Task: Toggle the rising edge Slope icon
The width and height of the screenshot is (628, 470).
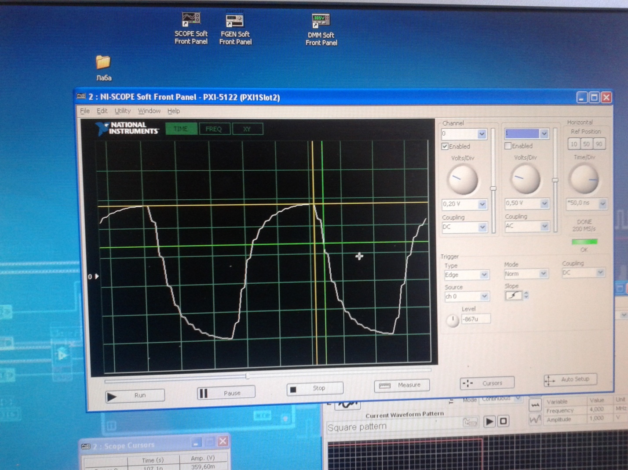Action: (x=513, y=296)
